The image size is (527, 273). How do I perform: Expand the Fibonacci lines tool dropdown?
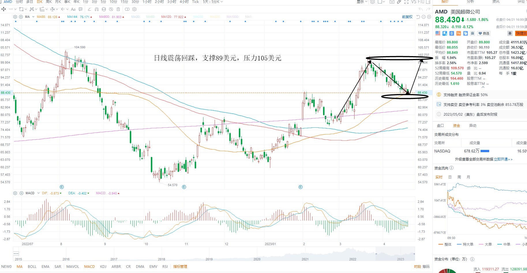click(x=46, y=9)
